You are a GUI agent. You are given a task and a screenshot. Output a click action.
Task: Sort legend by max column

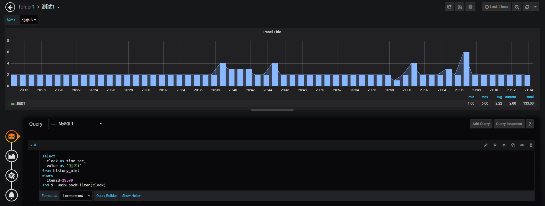485,97
